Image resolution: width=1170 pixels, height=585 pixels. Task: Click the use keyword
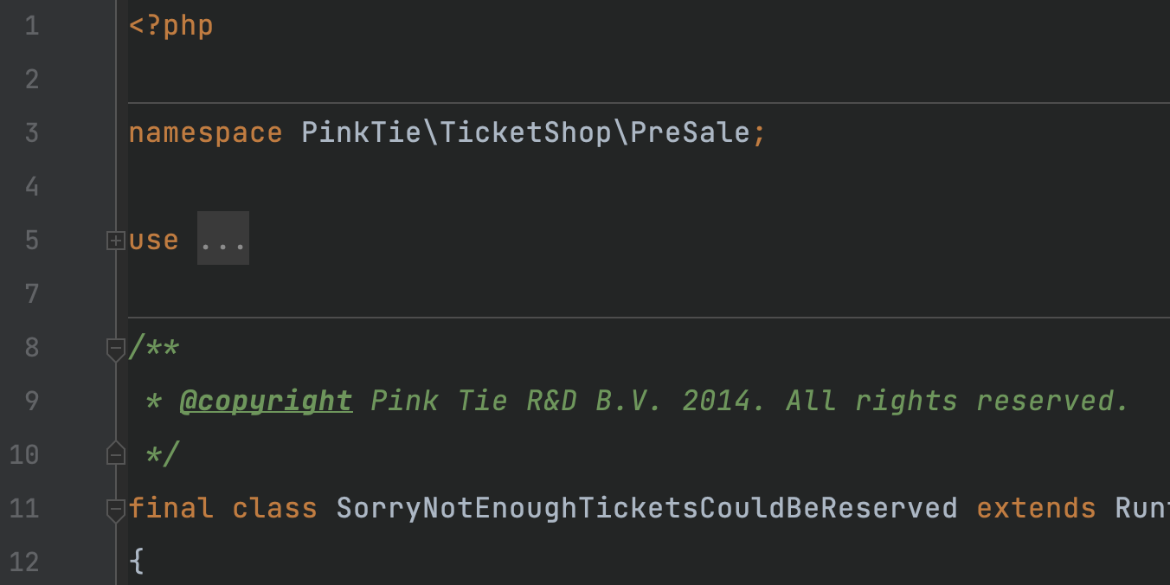(x=153, y=240)
